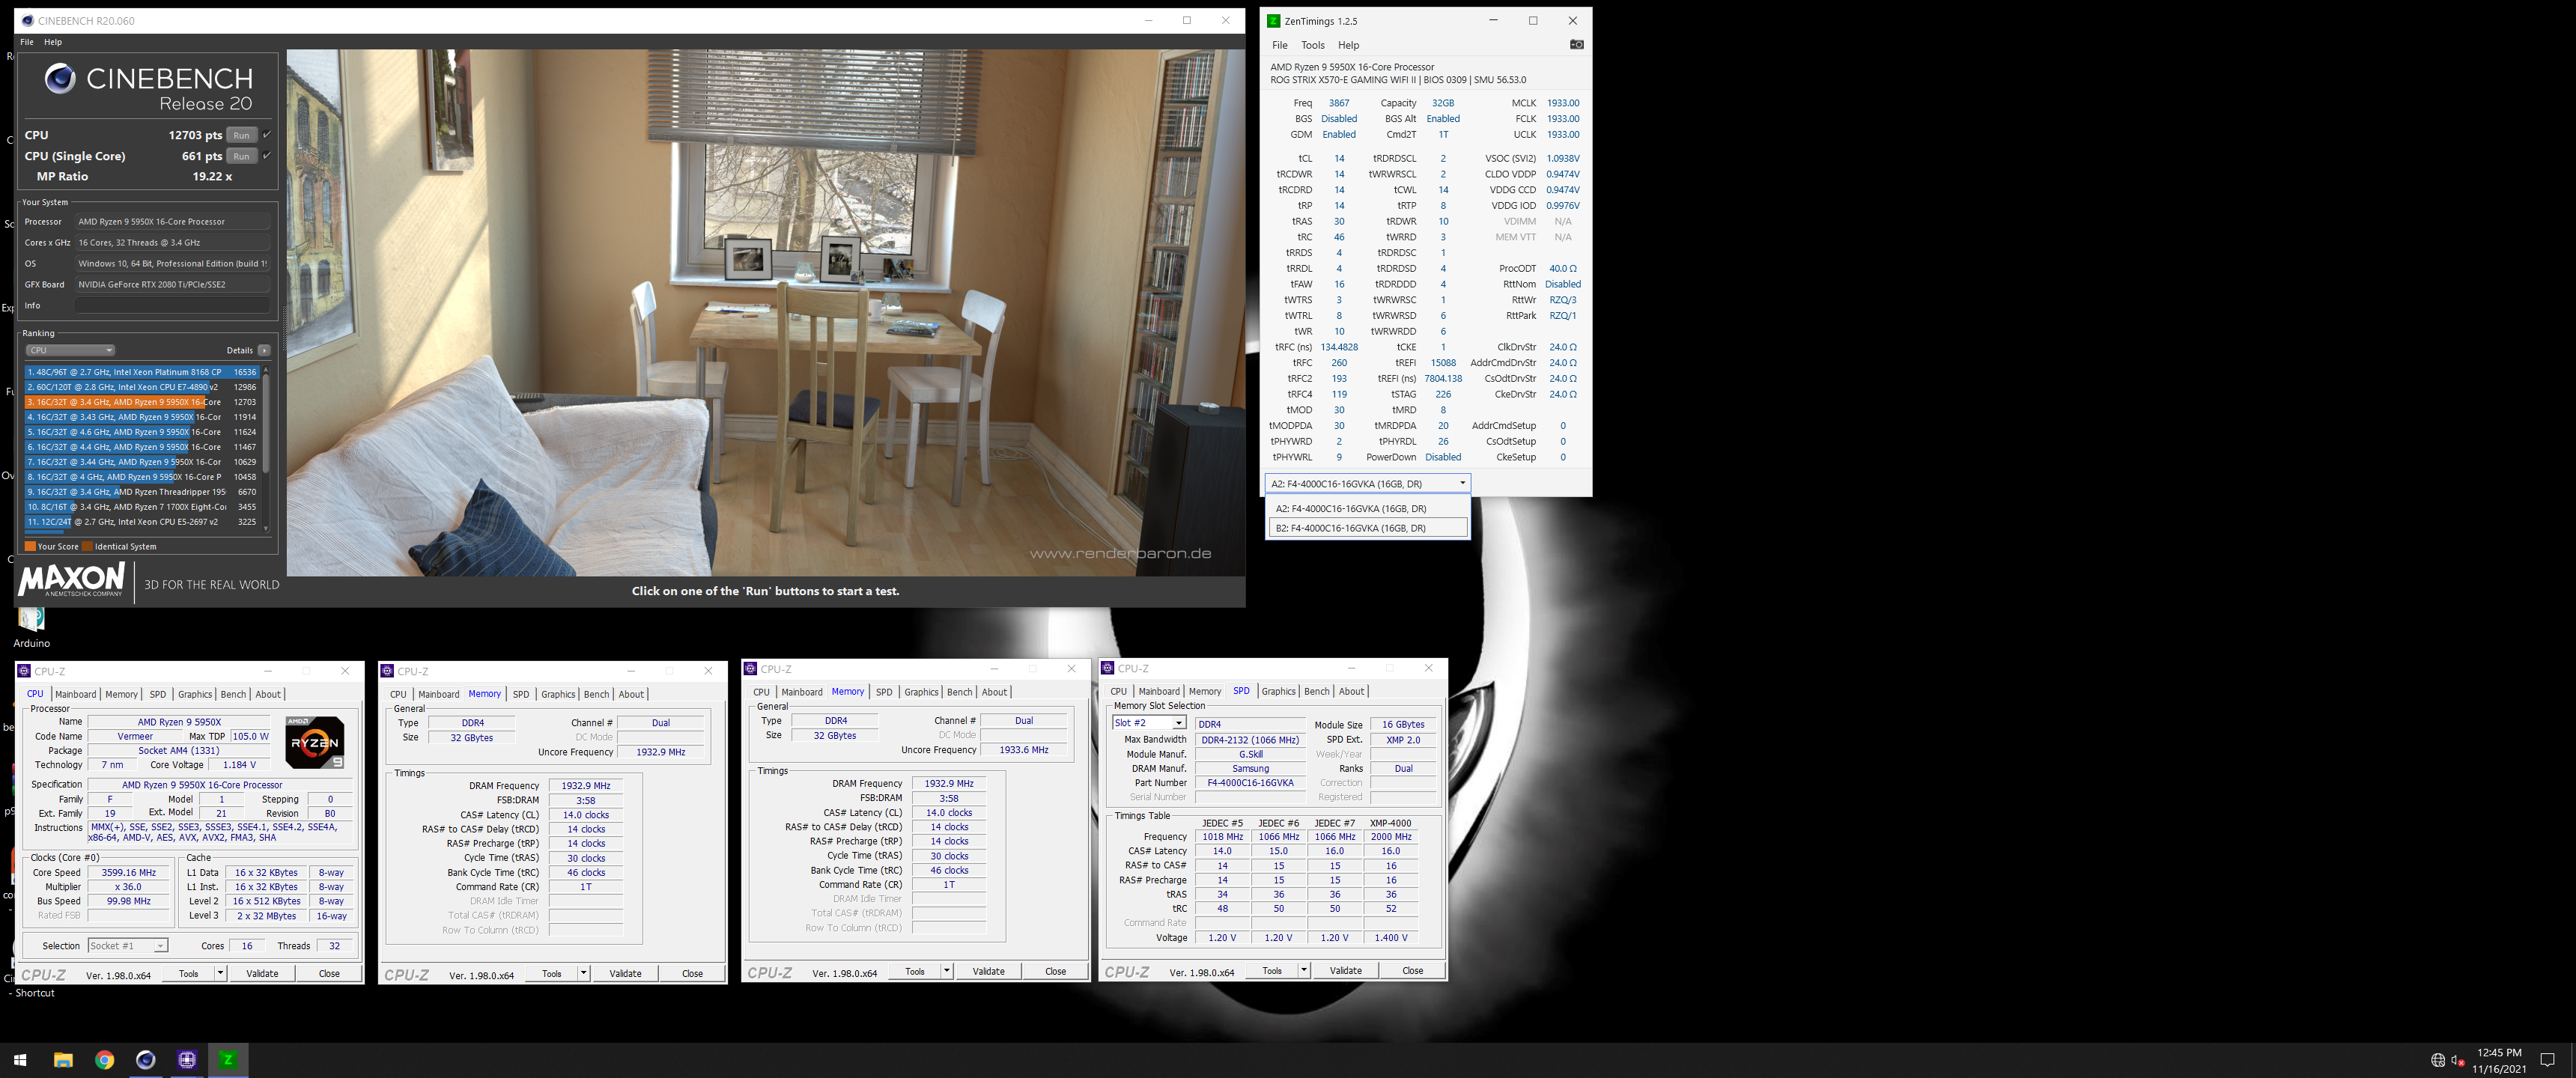Viewport: 2576px width, 1078px height.
Task: Click the Part Number F4-4000C16-16GVKA in CPU-Z SPD
Action: [1250, 783]
